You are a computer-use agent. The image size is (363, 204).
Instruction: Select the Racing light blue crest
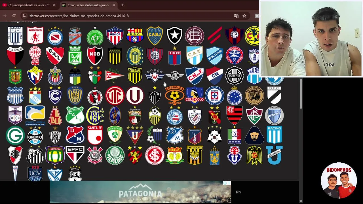(x=275, y=135)
